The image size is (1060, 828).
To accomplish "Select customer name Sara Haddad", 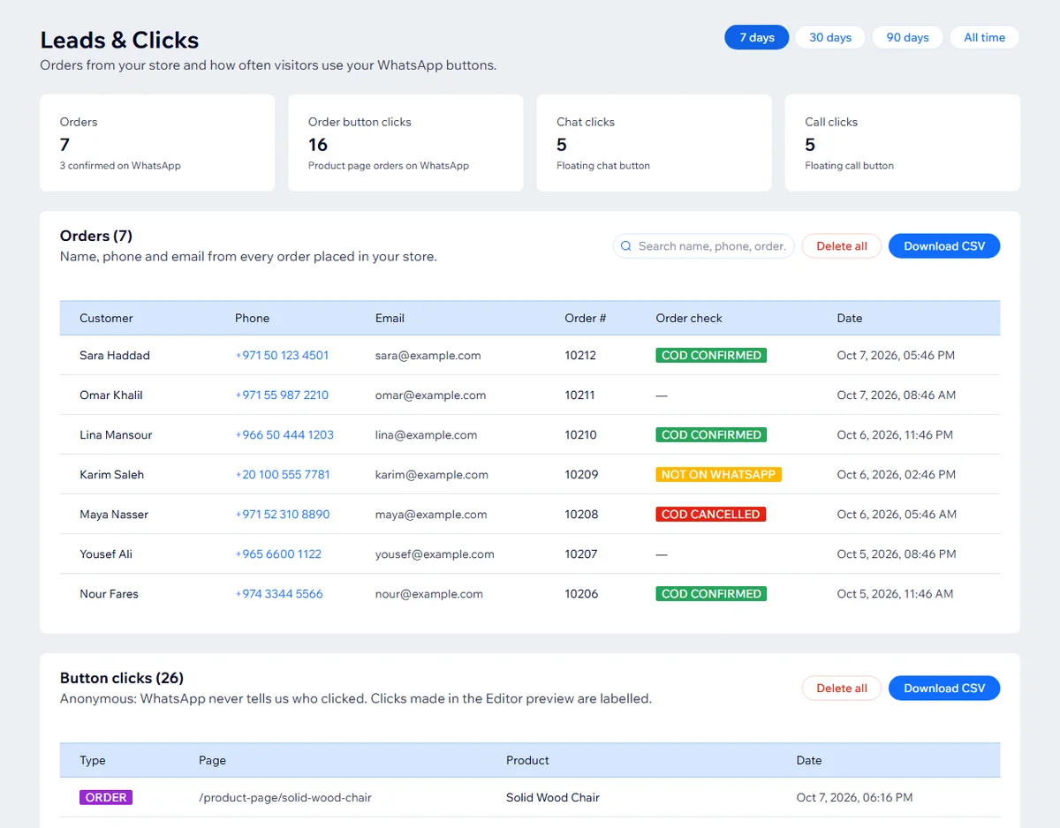I will (115, 356).
